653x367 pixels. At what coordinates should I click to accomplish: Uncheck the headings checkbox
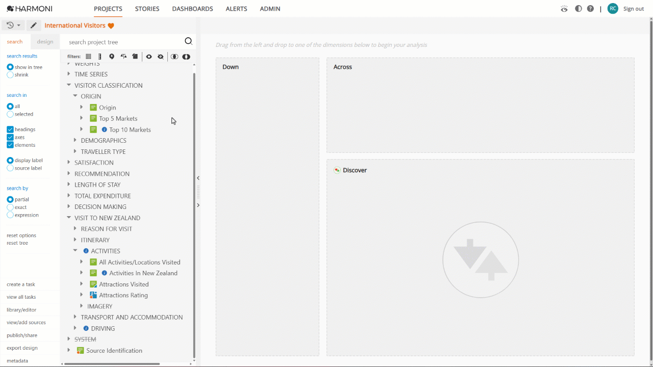tap(10, 129)
